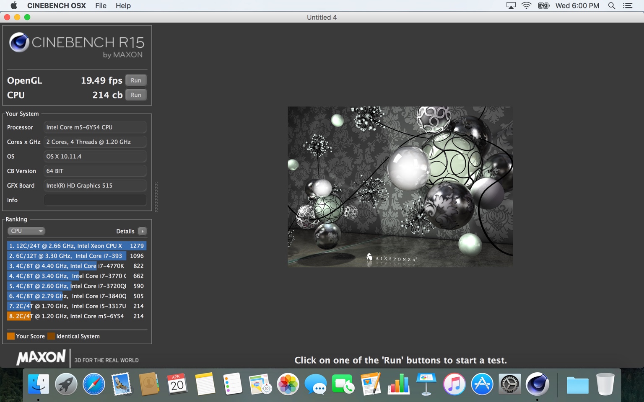644x402 pixels.
Task: Click the AirPlay display icon
Action: [x=511, y=5]
